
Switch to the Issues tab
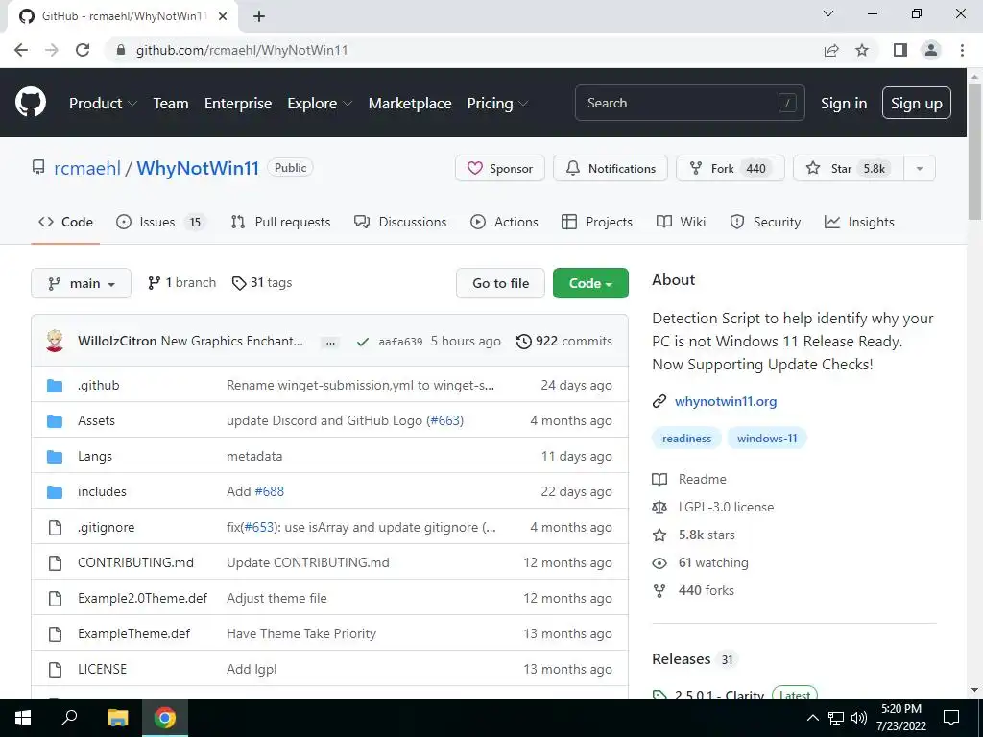coord(160,222)
